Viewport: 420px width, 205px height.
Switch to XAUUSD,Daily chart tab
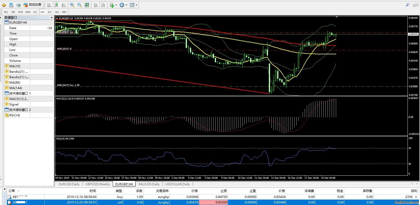coord(149,184)
